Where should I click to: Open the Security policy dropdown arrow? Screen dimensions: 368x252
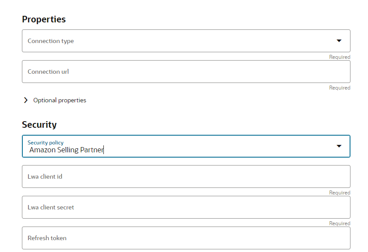click(x=339, y=146)
